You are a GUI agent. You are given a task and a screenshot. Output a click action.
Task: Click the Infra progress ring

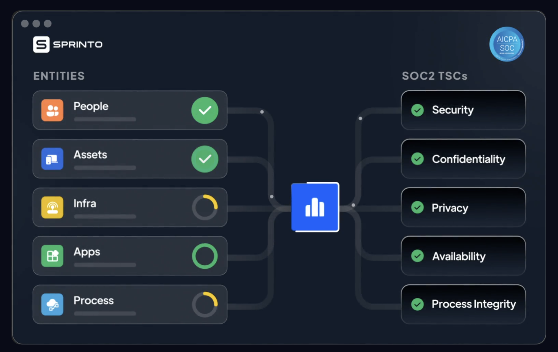[205, 207]
